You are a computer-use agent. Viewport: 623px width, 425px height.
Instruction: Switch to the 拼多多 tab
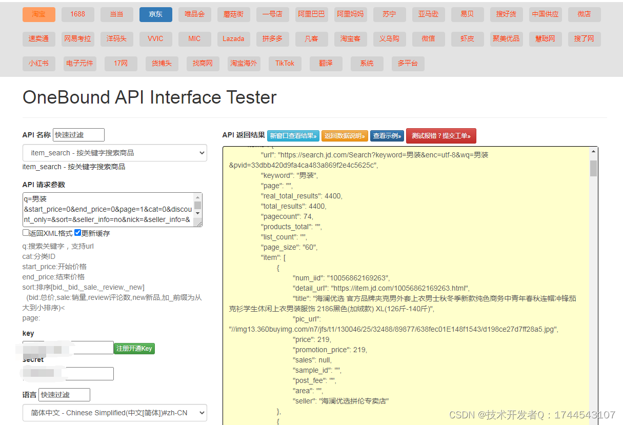(x=273, y=39)
